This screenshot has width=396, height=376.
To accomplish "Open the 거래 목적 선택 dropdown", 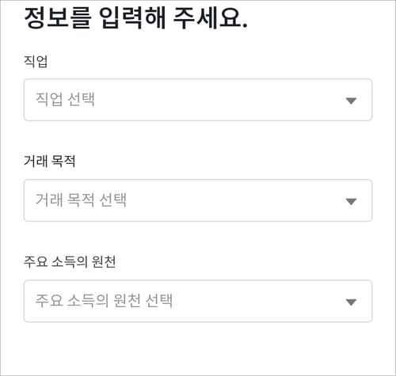I will (x=198, y=200).
